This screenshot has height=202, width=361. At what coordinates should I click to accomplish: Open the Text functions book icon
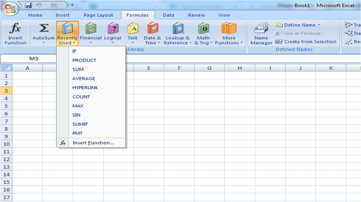133,28
